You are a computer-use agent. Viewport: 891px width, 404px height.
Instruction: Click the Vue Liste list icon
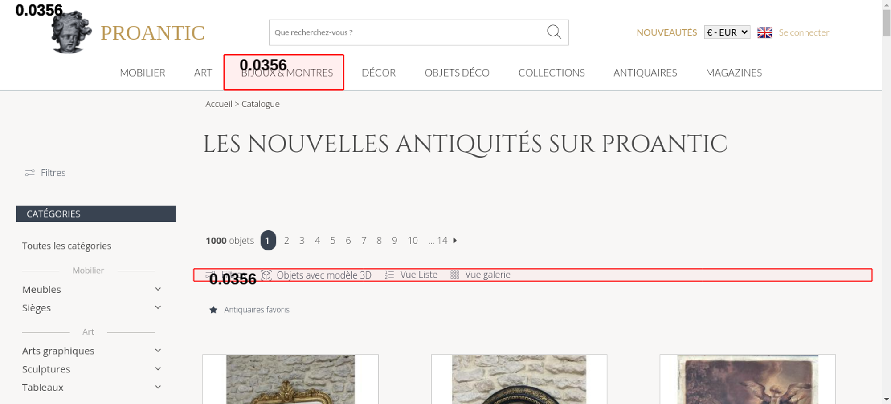click(389, 275)
